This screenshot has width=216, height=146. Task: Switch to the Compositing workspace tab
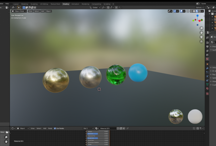pos(96,4)
